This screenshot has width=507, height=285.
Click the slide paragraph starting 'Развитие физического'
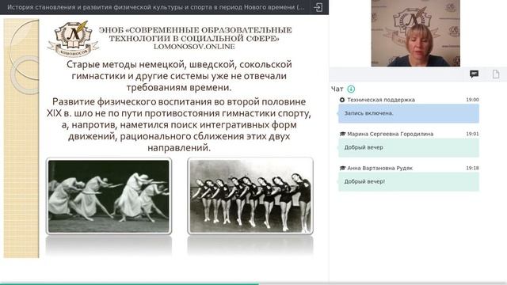coord(179,124)
